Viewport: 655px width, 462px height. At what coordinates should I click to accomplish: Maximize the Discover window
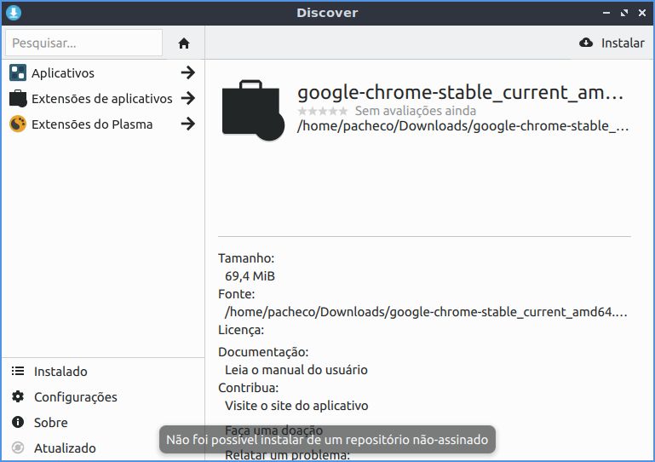coord(624,13)
